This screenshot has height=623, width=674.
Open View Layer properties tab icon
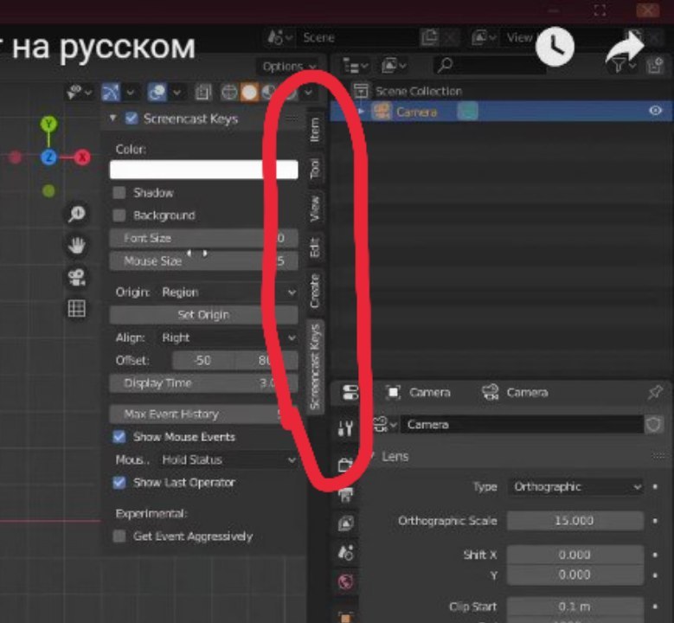point(345,523)
